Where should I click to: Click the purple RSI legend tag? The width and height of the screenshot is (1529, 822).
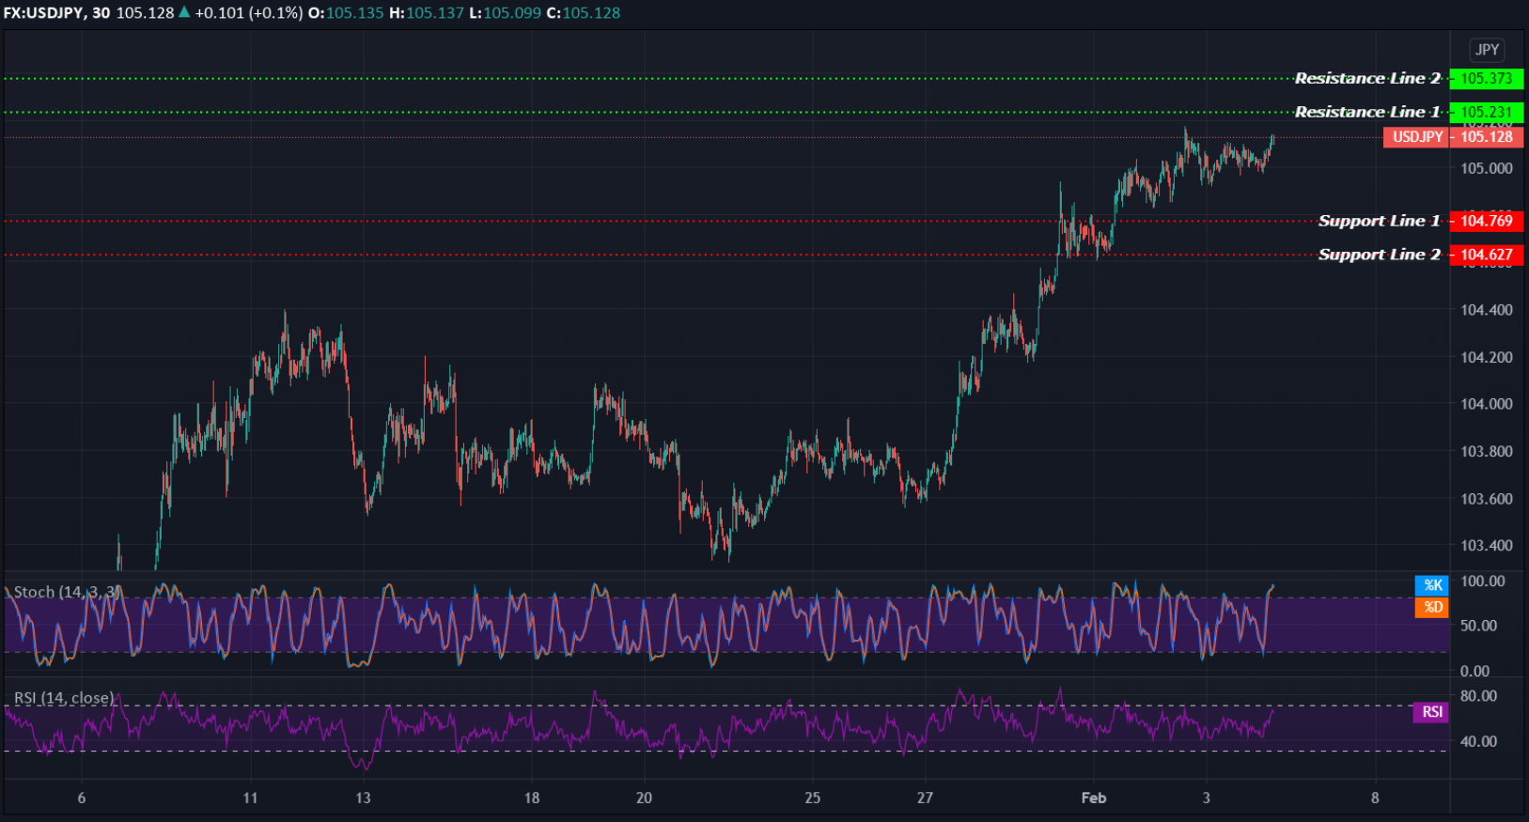coord(1431,712)
